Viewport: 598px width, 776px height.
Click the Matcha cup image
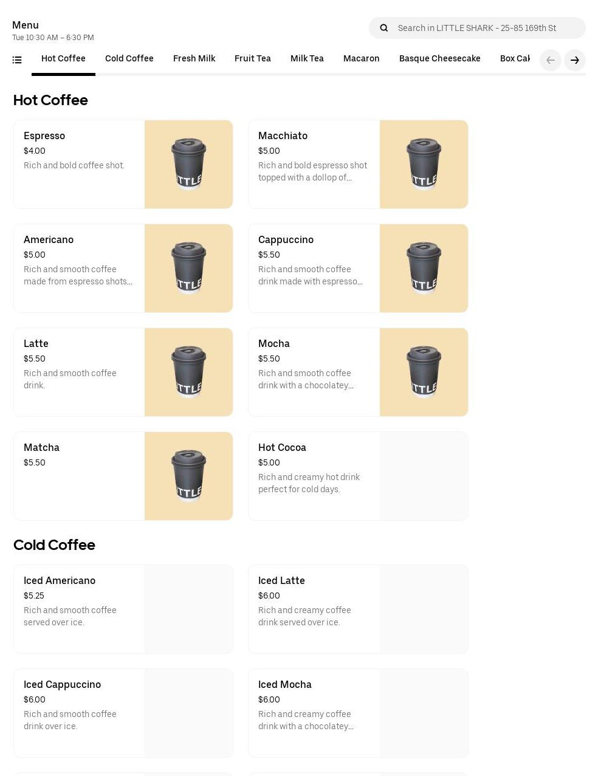pos(188,476)
